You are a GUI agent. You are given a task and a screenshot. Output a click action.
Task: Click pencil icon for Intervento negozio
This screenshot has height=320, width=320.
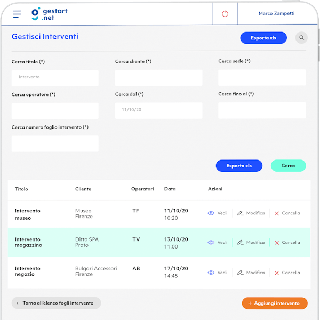[x=240, y=273]
